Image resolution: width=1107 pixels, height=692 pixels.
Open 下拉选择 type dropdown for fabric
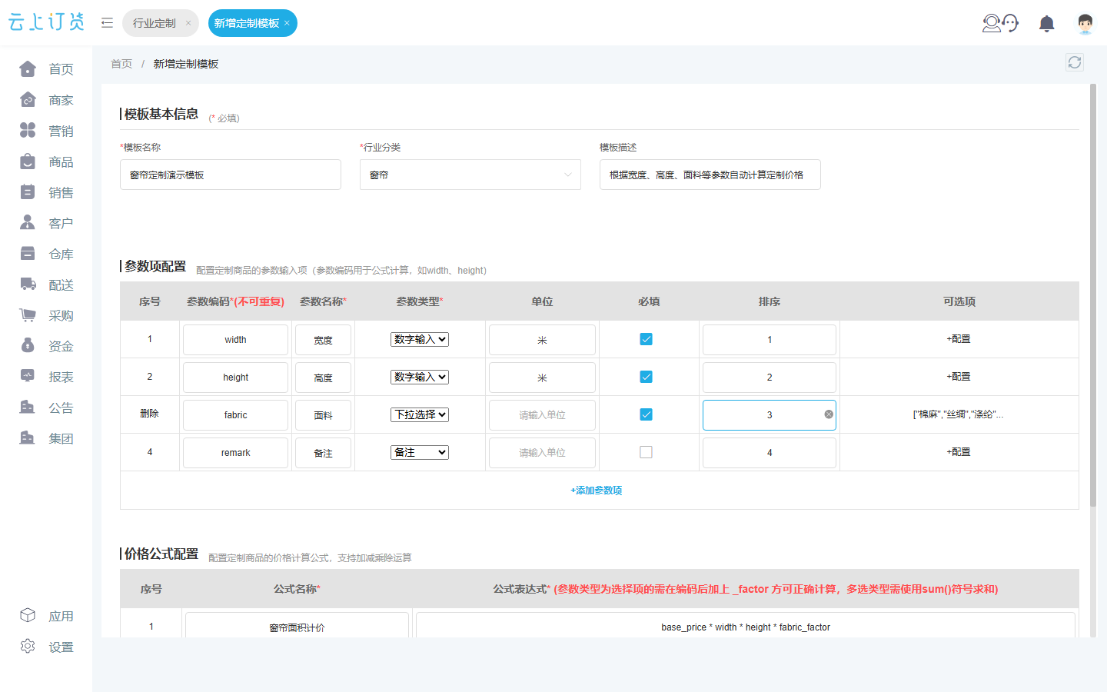point(420,414)
